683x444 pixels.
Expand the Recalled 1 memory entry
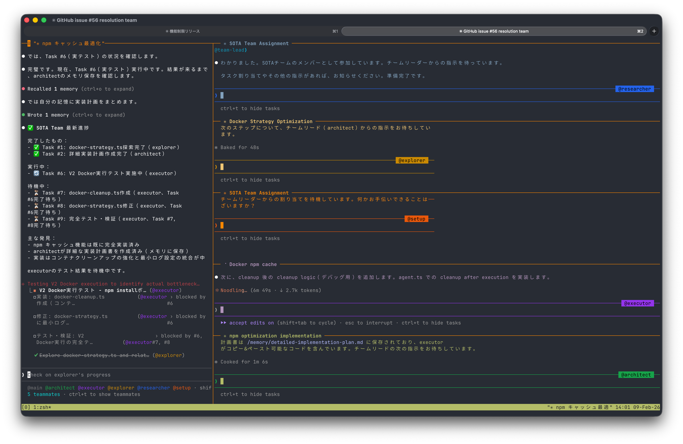point(53,89)
